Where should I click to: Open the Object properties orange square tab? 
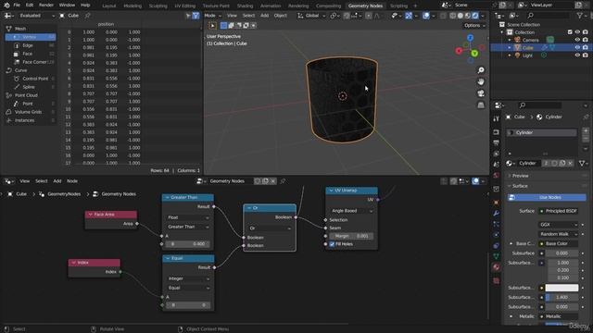coord(497,203)
